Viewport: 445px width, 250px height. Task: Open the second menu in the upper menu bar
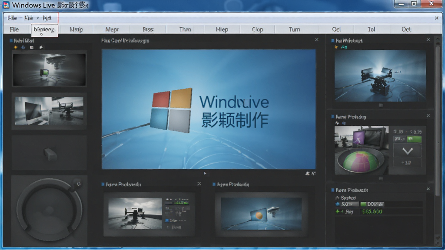click(28, 18)
